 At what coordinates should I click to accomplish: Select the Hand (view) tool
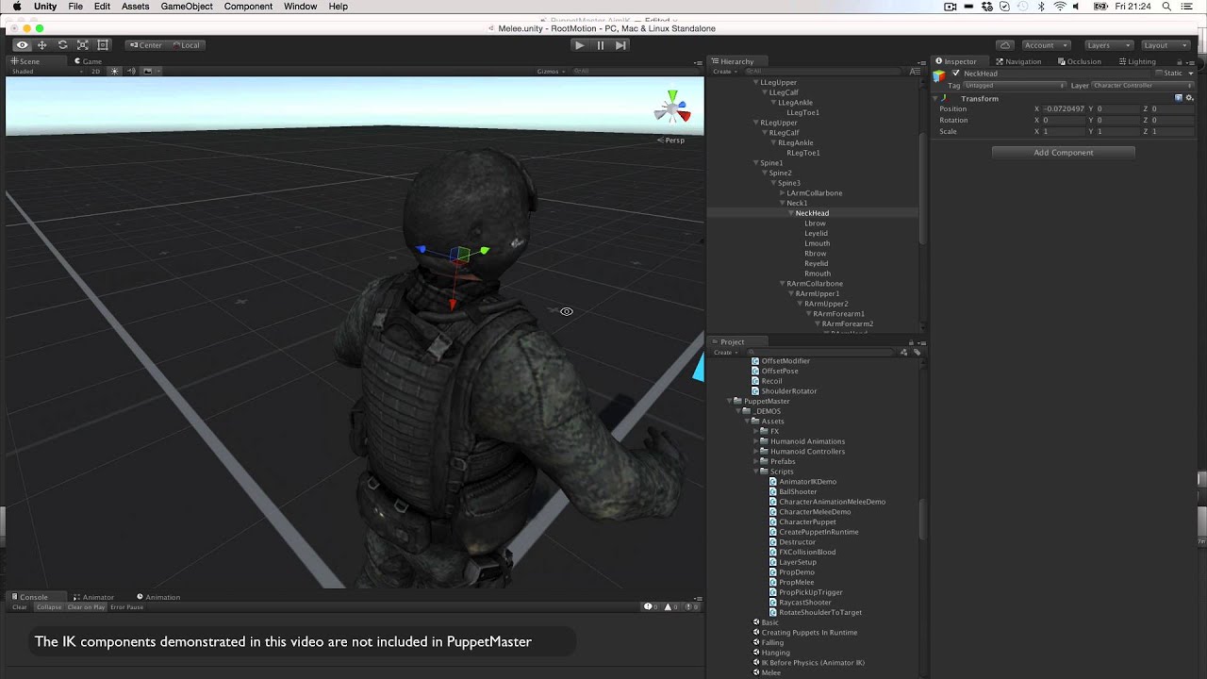pos(23,44)
